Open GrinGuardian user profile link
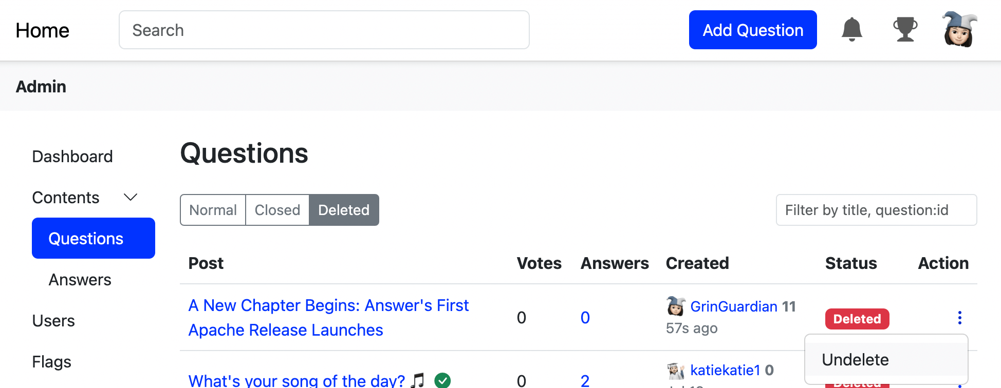Screen dimensions: 1001x388 (x=733, y=306)
